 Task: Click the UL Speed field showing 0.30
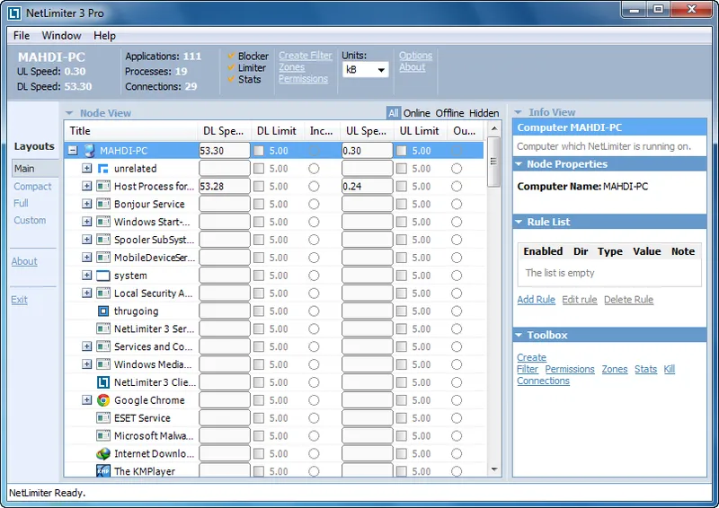[367, 151]
